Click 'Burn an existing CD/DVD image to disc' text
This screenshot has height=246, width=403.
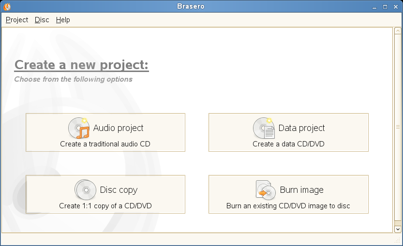(x=288, y=206)
